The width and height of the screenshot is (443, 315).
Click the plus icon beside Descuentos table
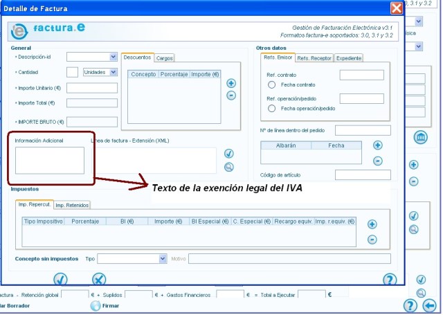click(231, 83)
